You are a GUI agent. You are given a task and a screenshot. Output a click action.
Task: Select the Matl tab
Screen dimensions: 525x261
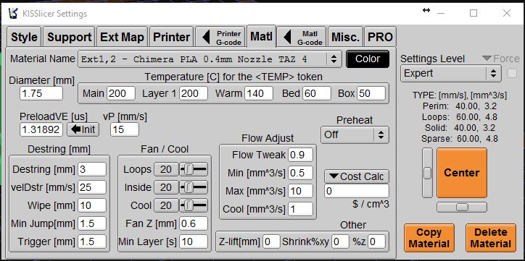261,36
